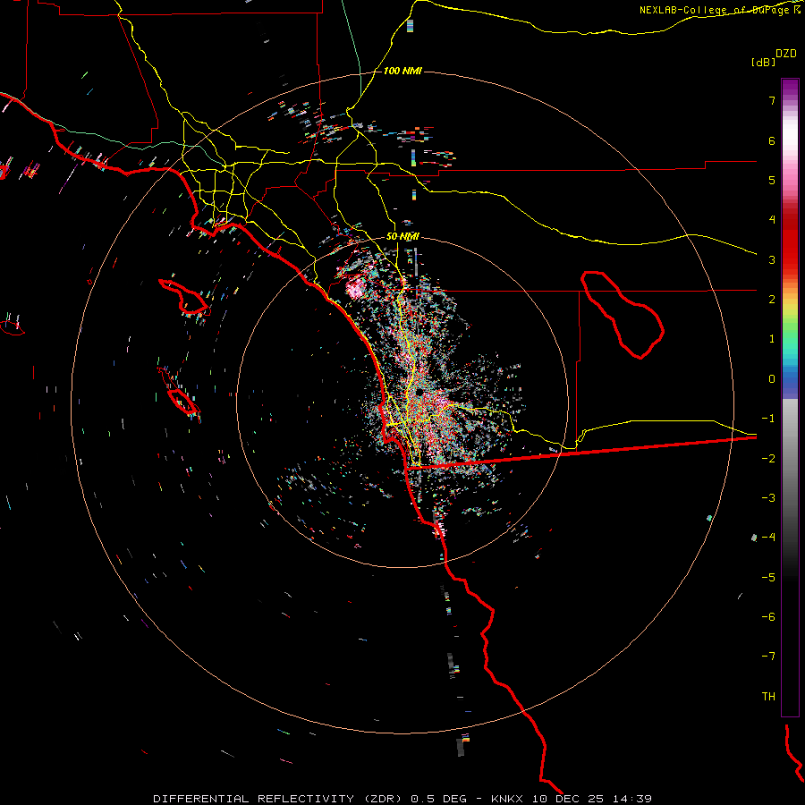Click the "TH" label on color scale

tap(768, 696)
